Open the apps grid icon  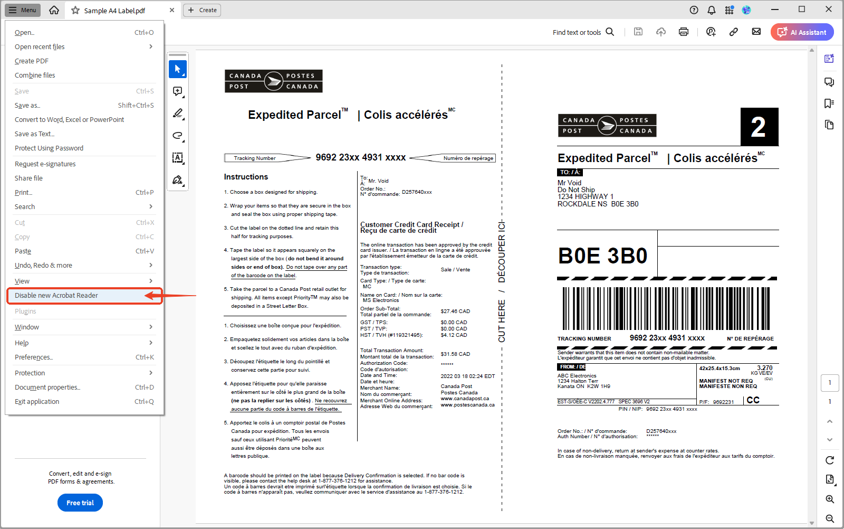tap(729, 10)
